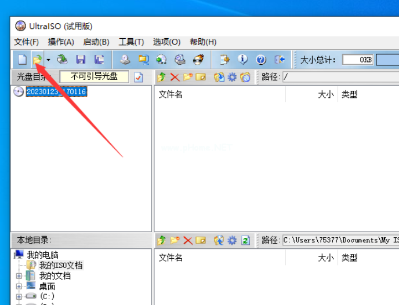The width and height of the screenshot is (399, 305).
Task: Click the New file icon in main toolbar
Action: coord(22,60)
